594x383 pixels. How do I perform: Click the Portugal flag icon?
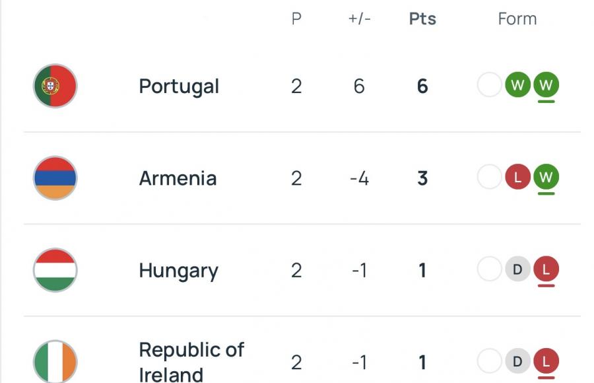point(55,86)
